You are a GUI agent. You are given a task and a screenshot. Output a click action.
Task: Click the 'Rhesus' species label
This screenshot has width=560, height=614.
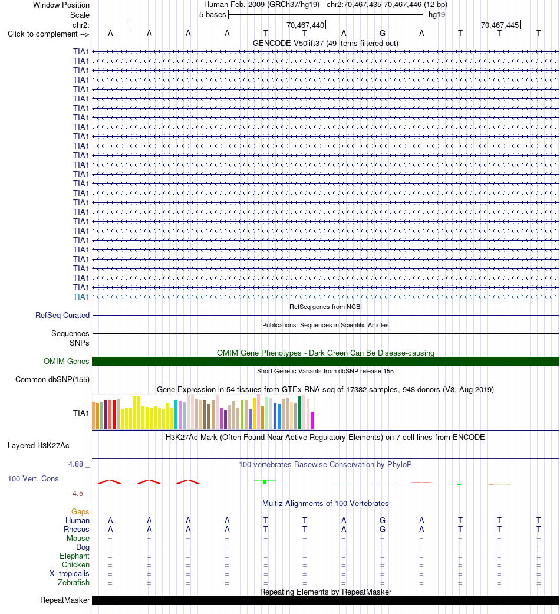click(x=77, y=530)
